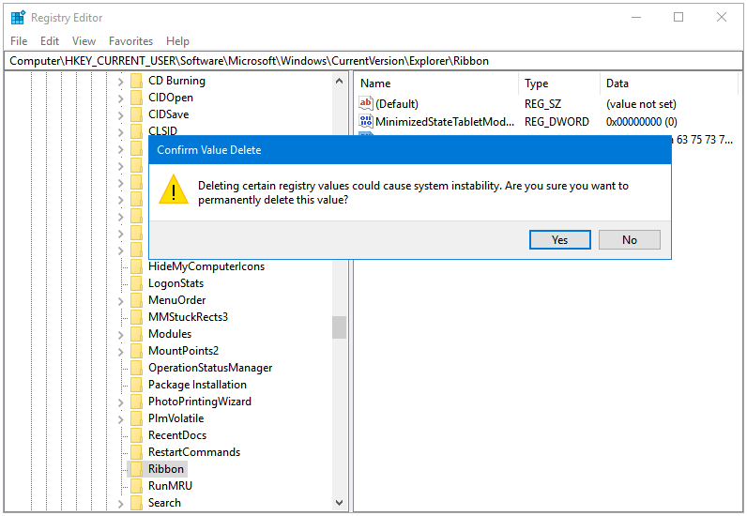This screenshot has width=747, height=516.
Task: Expand the PhotoPrintingWizard key
Action: click(x=120, y=402)
